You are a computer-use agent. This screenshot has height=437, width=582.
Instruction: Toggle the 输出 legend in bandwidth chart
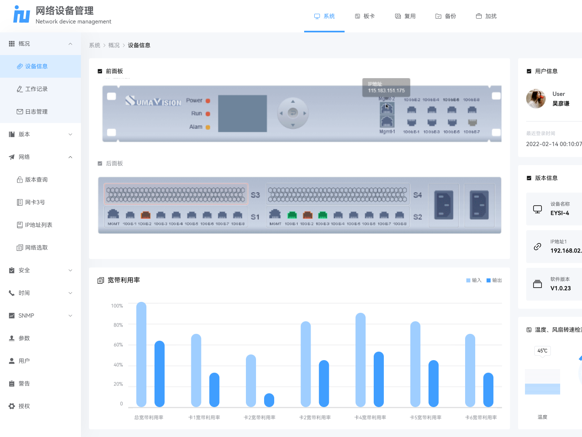[494, 280]
